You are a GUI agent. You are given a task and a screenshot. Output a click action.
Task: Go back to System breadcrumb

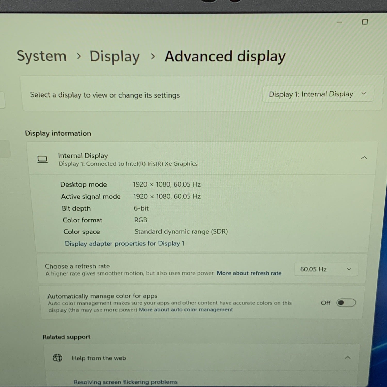[x=42, y=56]
